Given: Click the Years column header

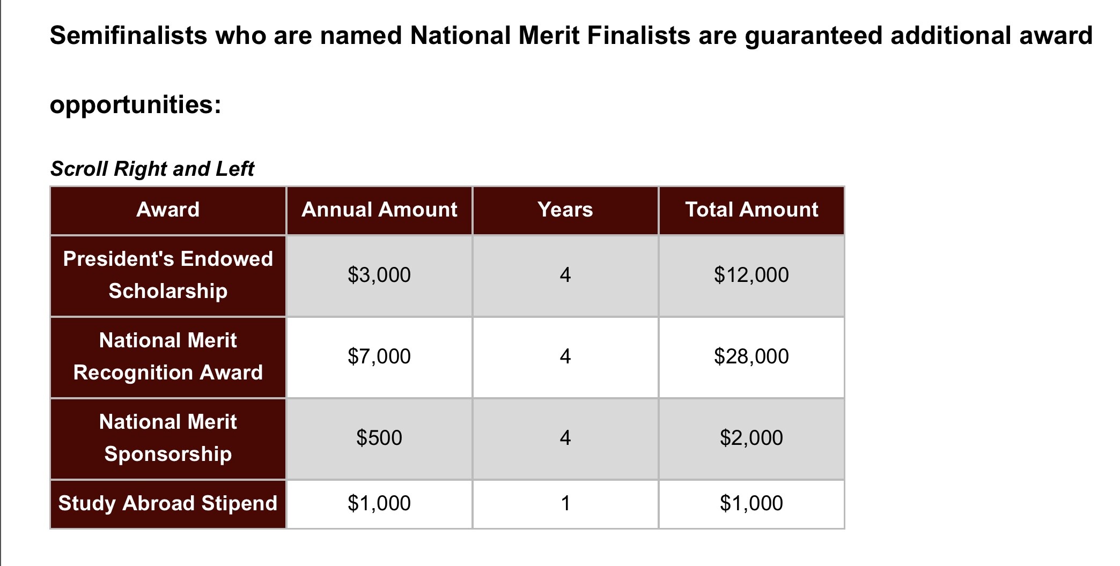Looking at the screenshot, I should [565, 210].
